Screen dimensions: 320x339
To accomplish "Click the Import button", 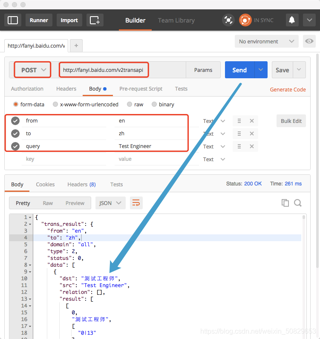I will point(69,20).
